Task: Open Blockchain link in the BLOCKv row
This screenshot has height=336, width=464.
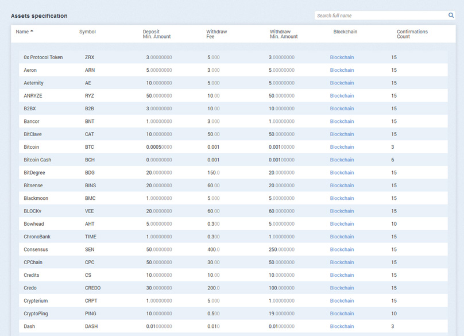Action: click(x=342, y=211)
